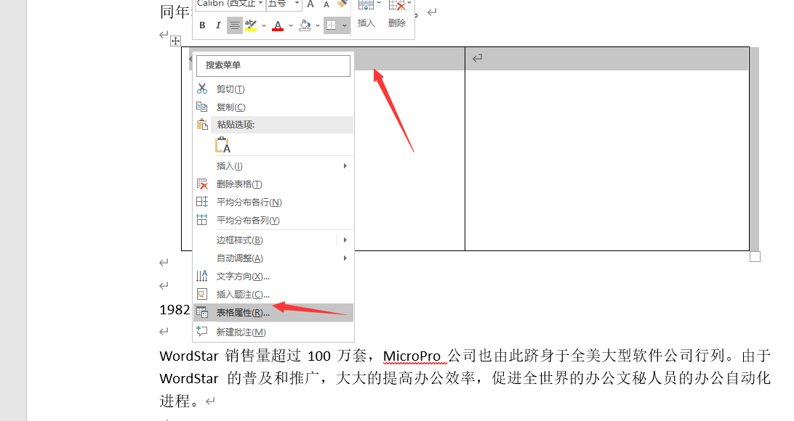Image resolution: width=794 pixels, height=421 pixels.
Task: Choose 删除表格(T) menu entry
Action: tap(273, 184)
